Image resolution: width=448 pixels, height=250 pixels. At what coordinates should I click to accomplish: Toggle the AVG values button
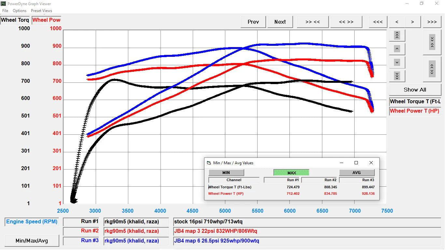point(357,173)
